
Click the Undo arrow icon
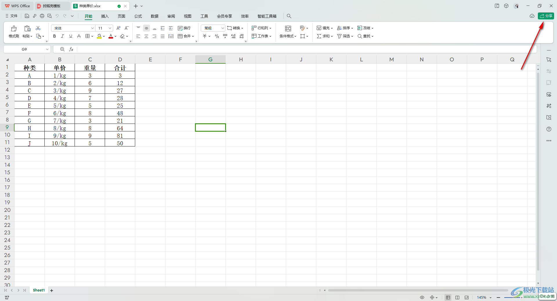(x=57, y=16)
